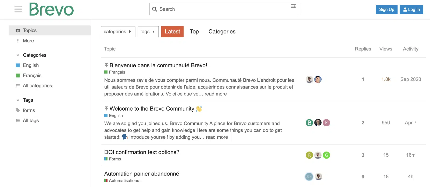430x187 pixels.
Task: Click read more on Bienvenue excerpt
Action: click(216, 94)
